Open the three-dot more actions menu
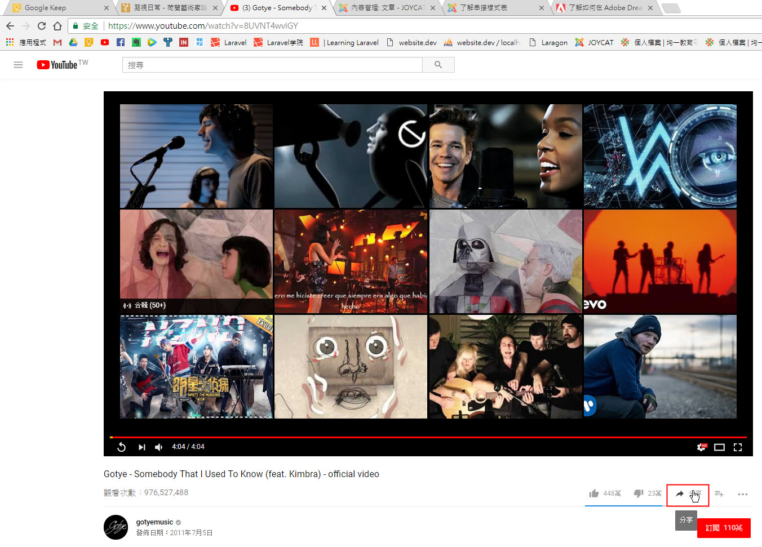The image size is (762, 547). coord(743,494)
